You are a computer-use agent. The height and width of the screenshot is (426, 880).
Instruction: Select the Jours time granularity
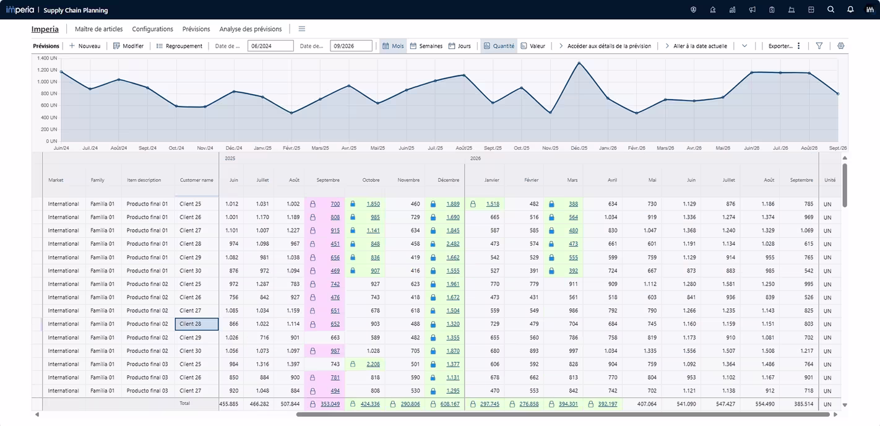point(460,46)
